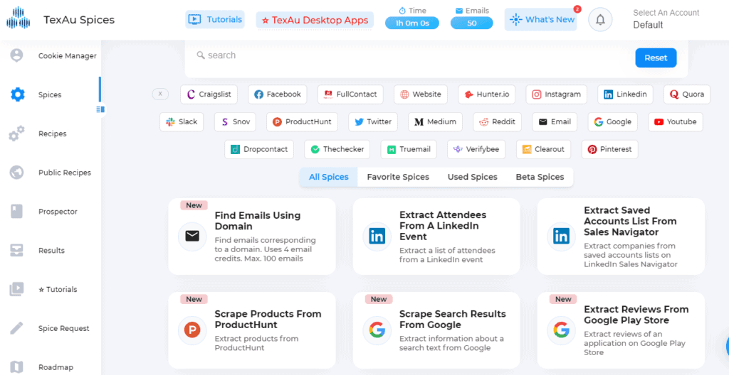Open What's New announcements
Image resolution: width=729 pixels, height=375 pixels.
(x=541, y=19)
